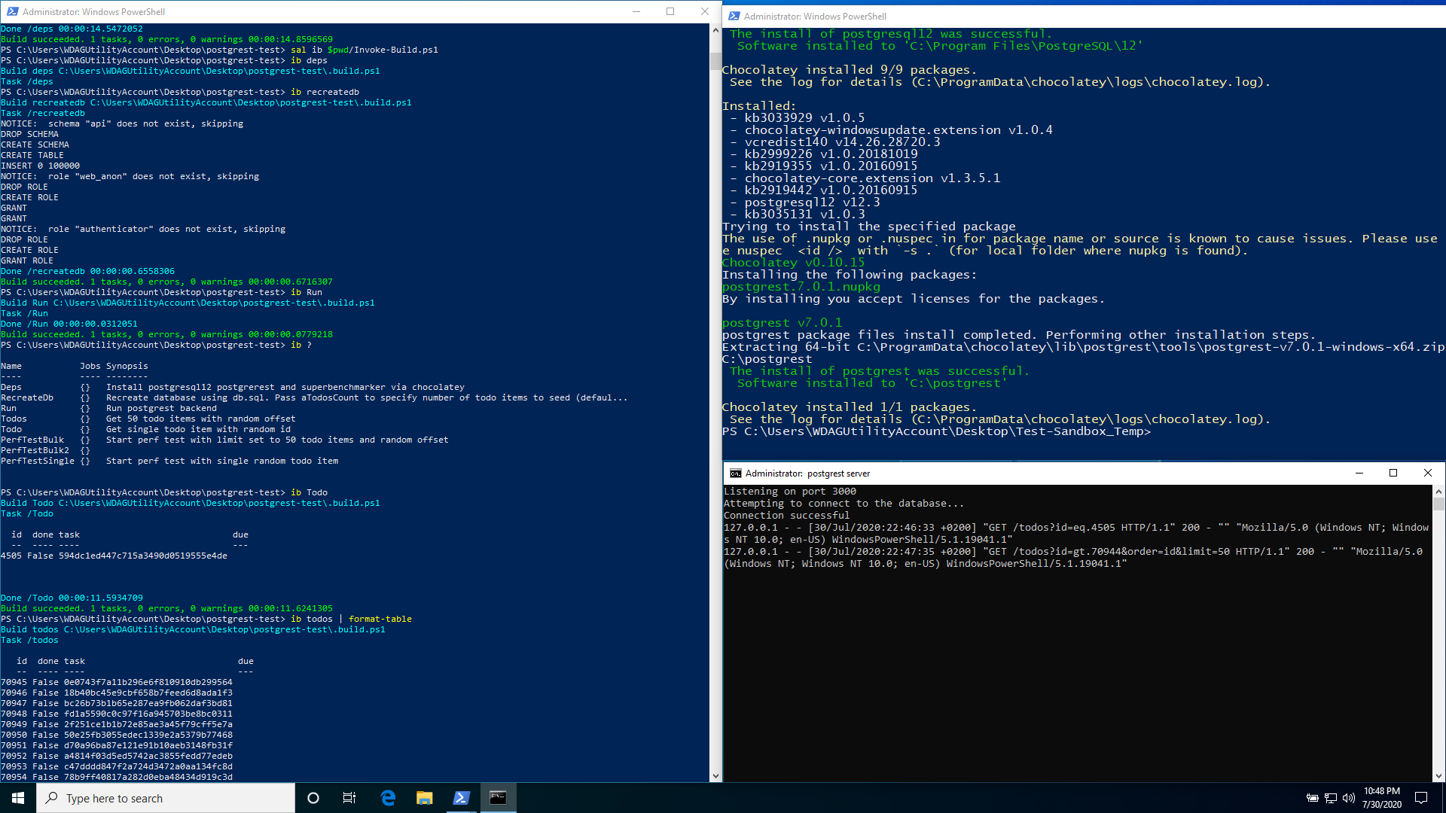Viewport: 1446px width, 813px height.
Task: Click the "INSERT 0 100000" output line
Action: click(x=40, y=166)
